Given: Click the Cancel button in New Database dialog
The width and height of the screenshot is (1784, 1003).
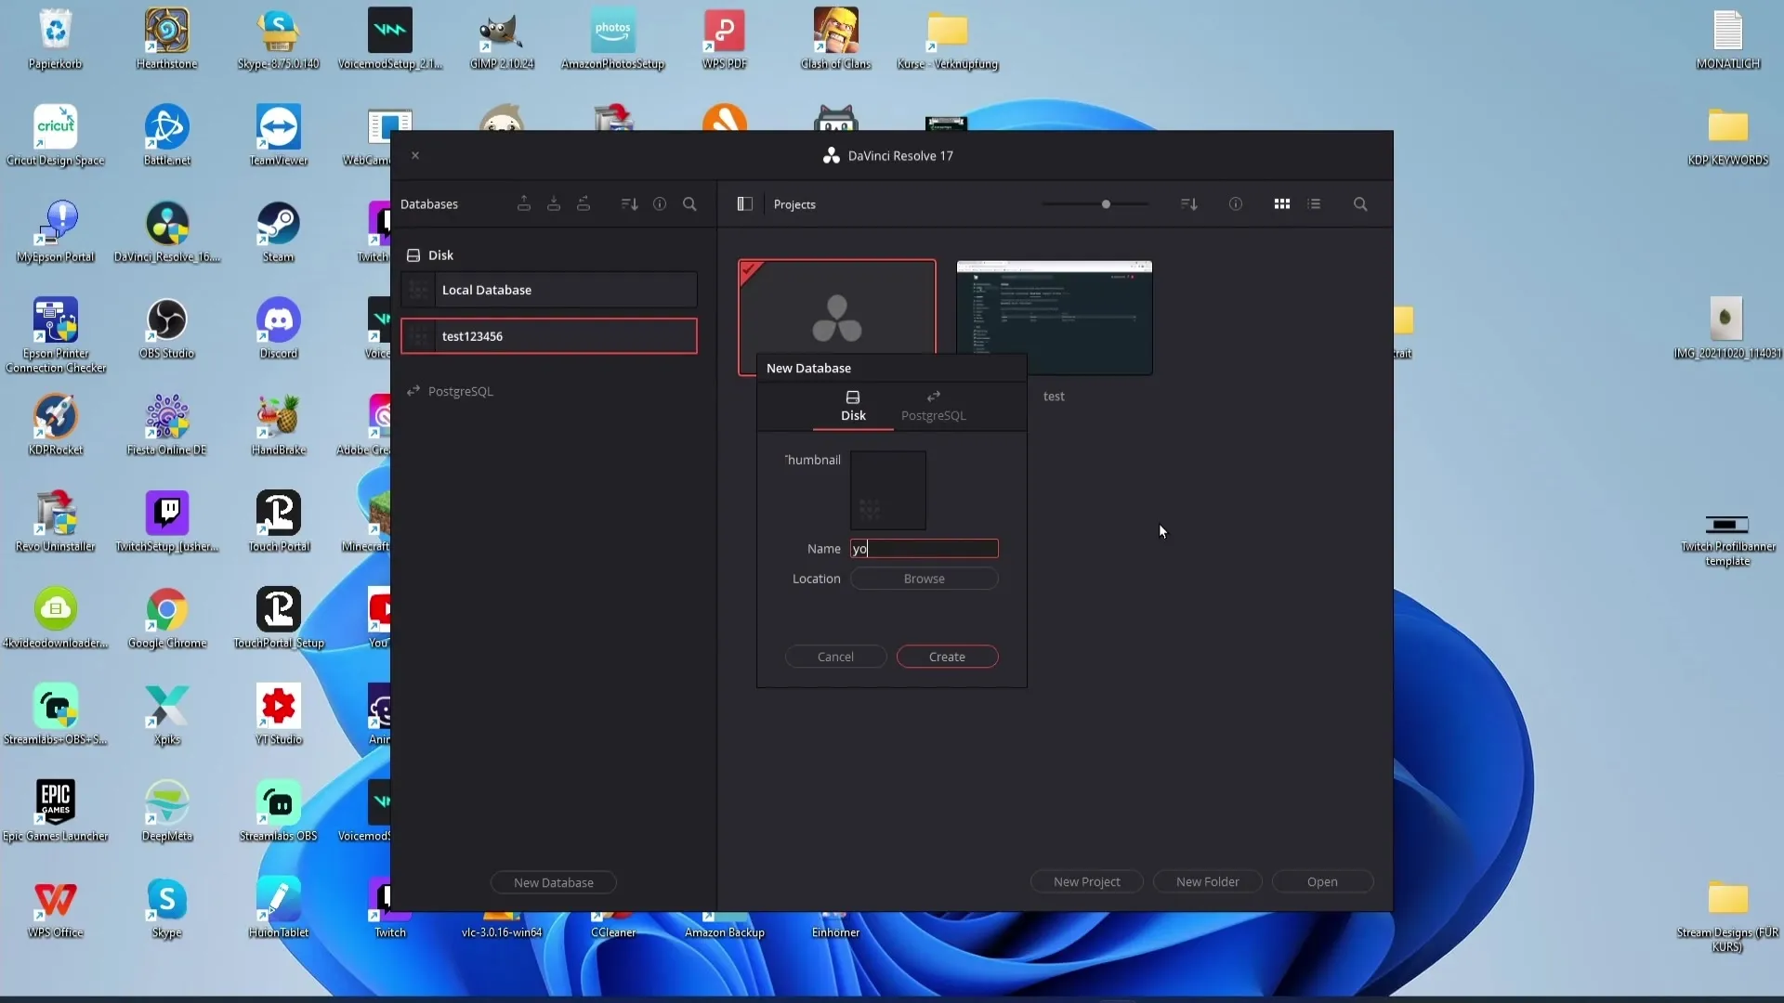Looking at the screenshot, I should coord(835,657).
